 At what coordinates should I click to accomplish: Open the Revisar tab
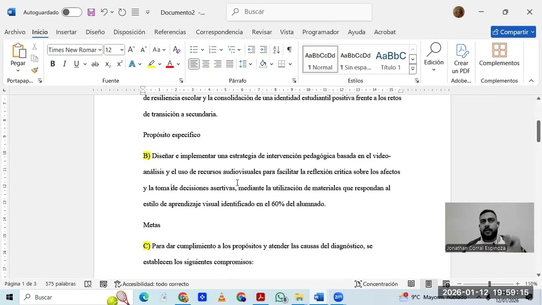pyautogui.click(x=262, y=32)
